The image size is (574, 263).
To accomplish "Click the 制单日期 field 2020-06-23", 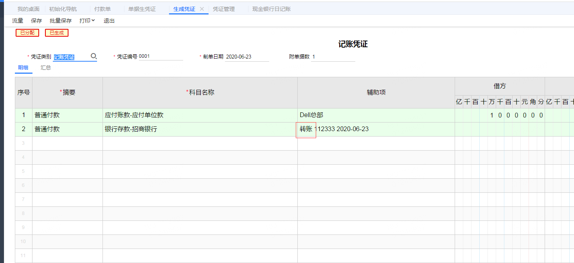I will pyautogui.click(x=247, y=57).
